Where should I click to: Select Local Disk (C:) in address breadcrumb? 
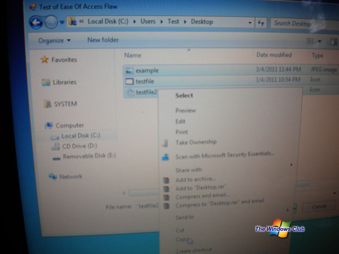tap(108, 21)
